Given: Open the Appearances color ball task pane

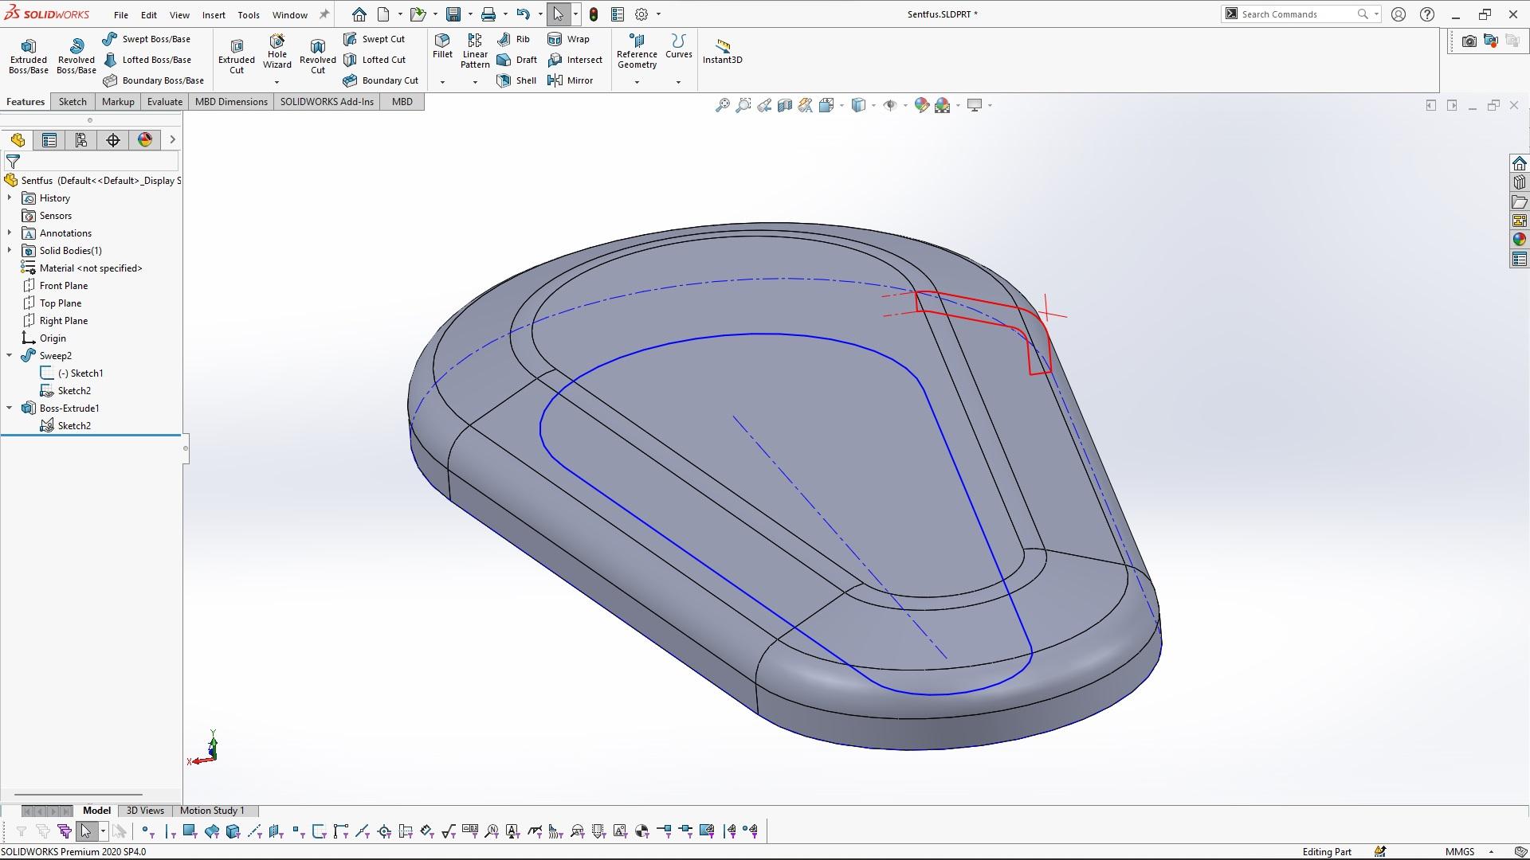Looking at the screenshot, I should coord(1519,240).
